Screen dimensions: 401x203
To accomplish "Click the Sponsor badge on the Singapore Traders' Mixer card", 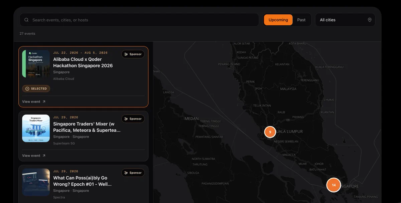I will [133, 119].
